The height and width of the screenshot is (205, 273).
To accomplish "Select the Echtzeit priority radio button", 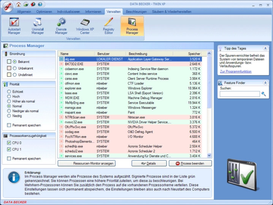I will click(9, 91).
